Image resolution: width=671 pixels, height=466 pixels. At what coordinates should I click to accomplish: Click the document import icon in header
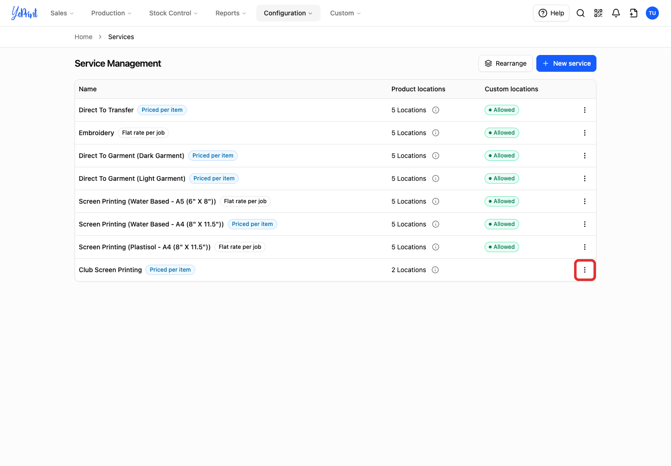pos(634,13)
